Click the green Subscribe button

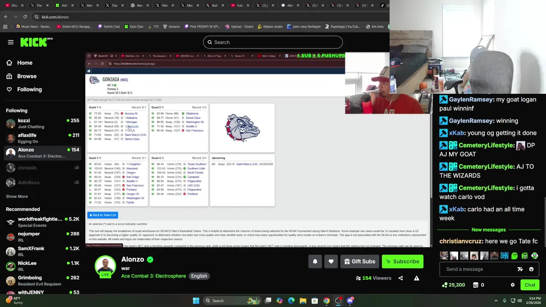(403, 261)
